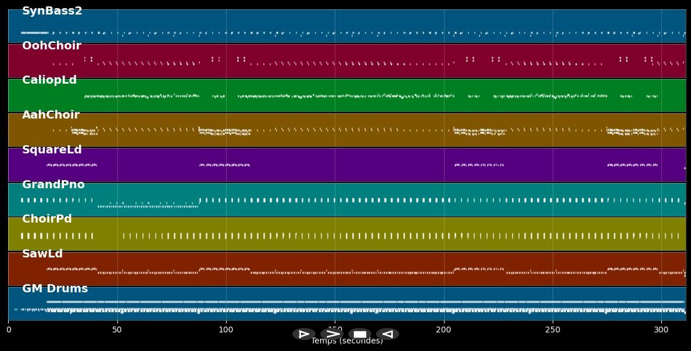Click the 300 second axis tick
This screenshot has width=691, height=351.
661,330
